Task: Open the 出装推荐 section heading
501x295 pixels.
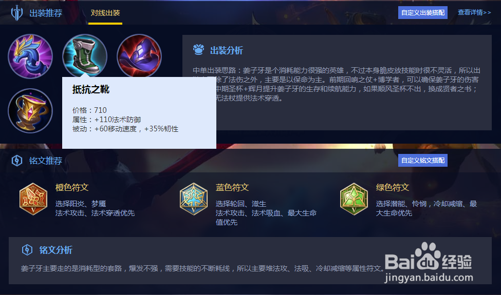Action: pos(46,13)
